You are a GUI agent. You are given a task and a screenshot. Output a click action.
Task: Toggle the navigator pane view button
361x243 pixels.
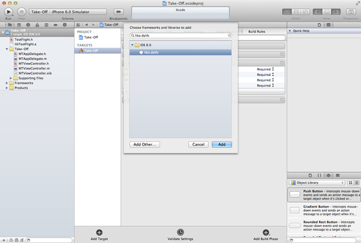pos(318,12)
